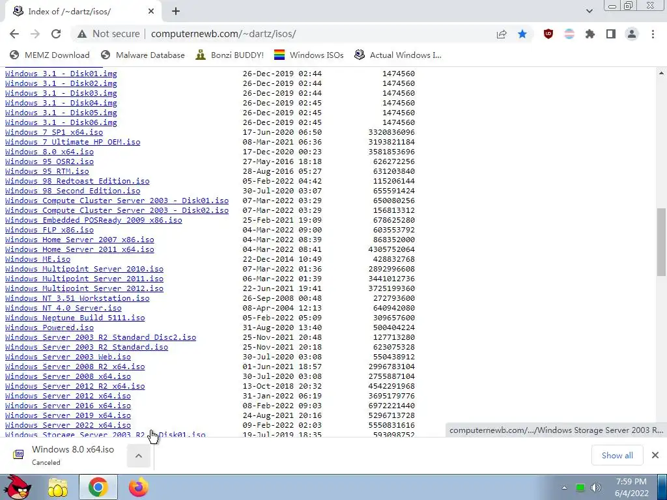Click the 6972221440 file size value
Screen dimensions: 667x500
[391, 406]
